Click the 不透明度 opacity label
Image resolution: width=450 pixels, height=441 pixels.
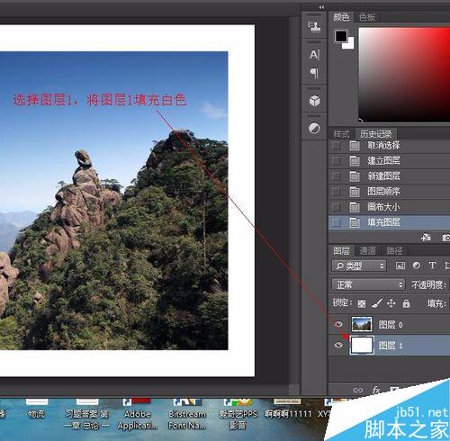coord(428,284)
